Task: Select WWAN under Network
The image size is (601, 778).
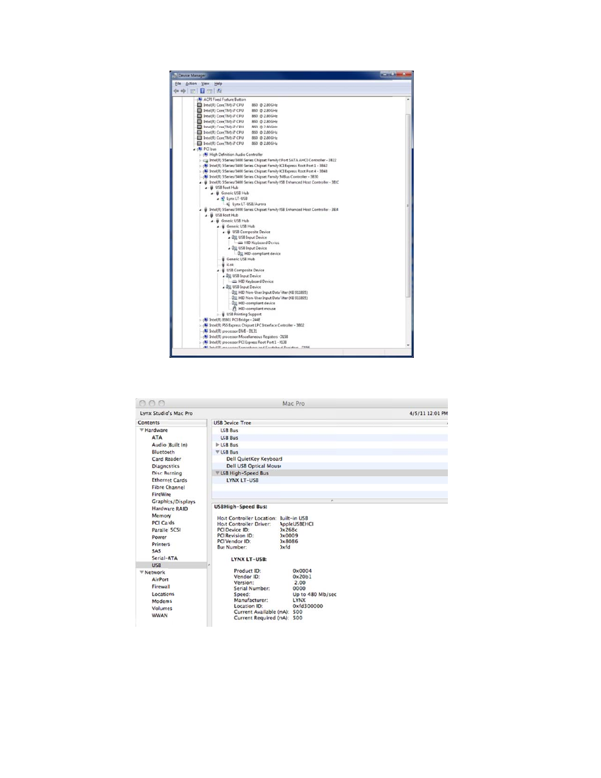Action: tap(159, 615)
